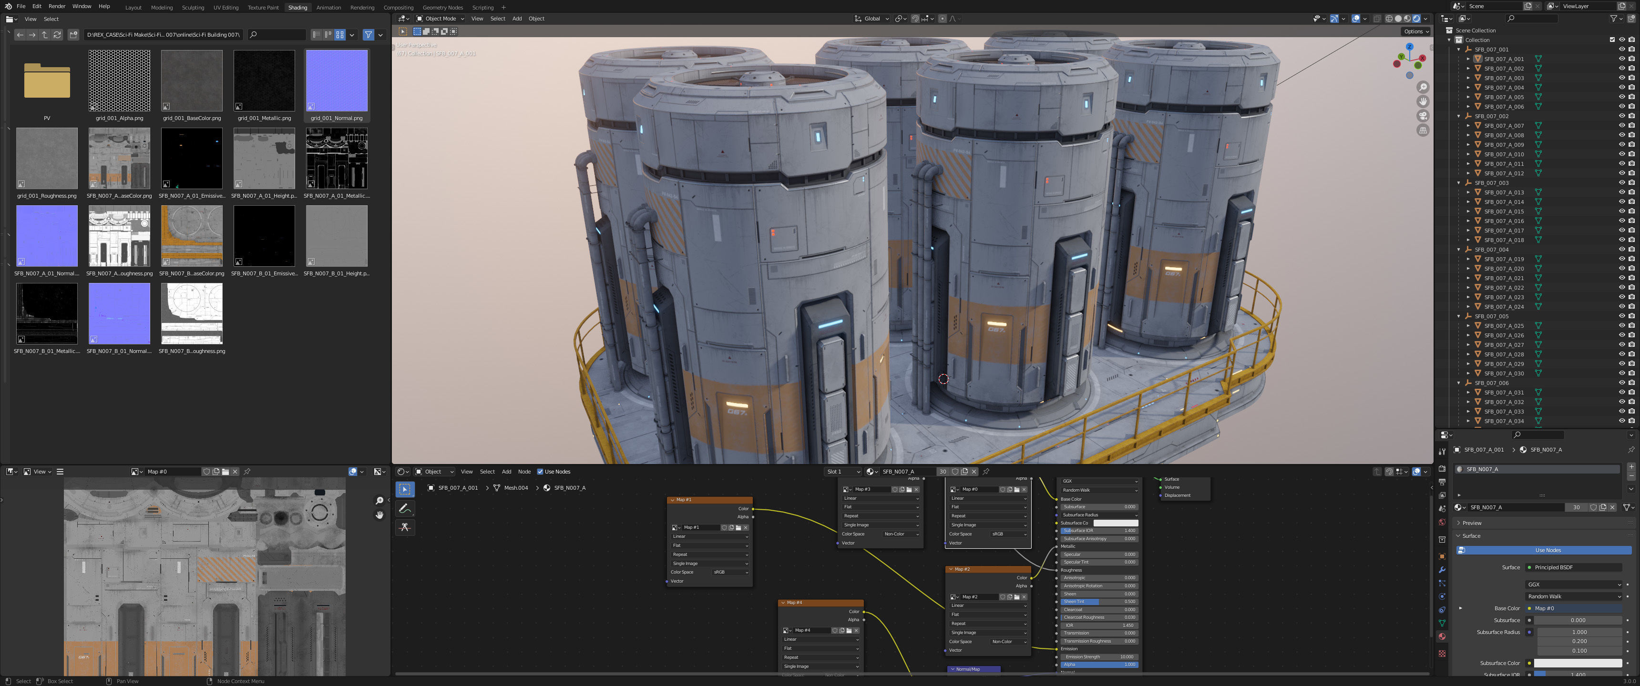Open Physics properties tab

[x=1442, y=596]
